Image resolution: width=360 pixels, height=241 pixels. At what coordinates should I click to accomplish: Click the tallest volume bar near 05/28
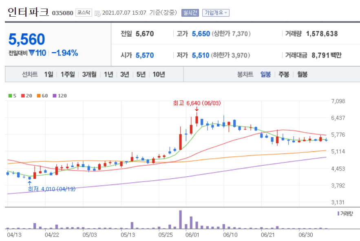pyautogui.click(x=181, y=219)
